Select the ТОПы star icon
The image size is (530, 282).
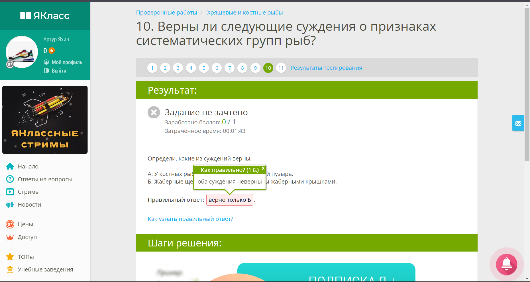click(x=10, y=257)
